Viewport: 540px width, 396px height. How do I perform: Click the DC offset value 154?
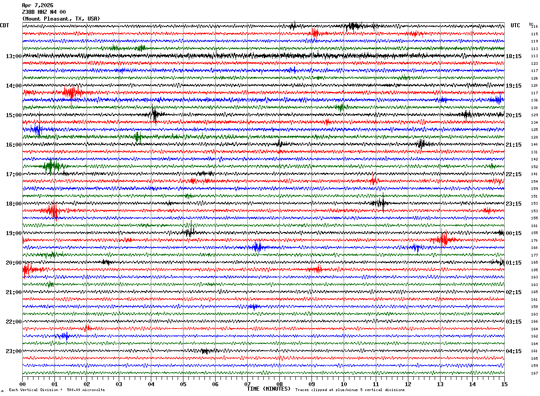[534, 181]
